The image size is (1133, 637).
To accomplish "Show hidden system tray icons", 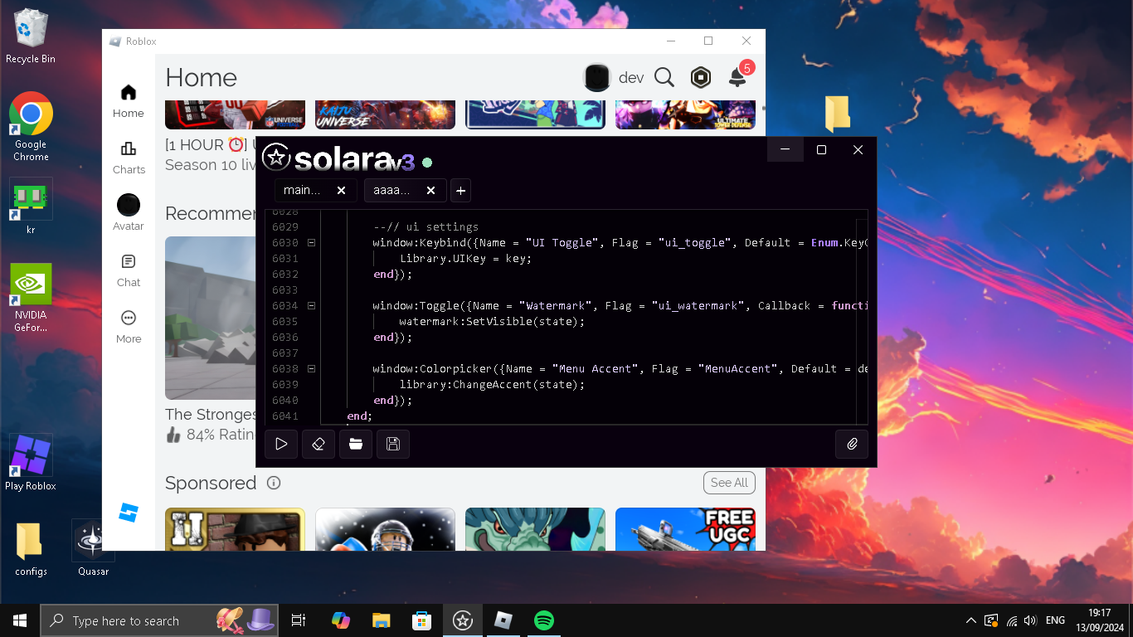I will pos(971,620).
